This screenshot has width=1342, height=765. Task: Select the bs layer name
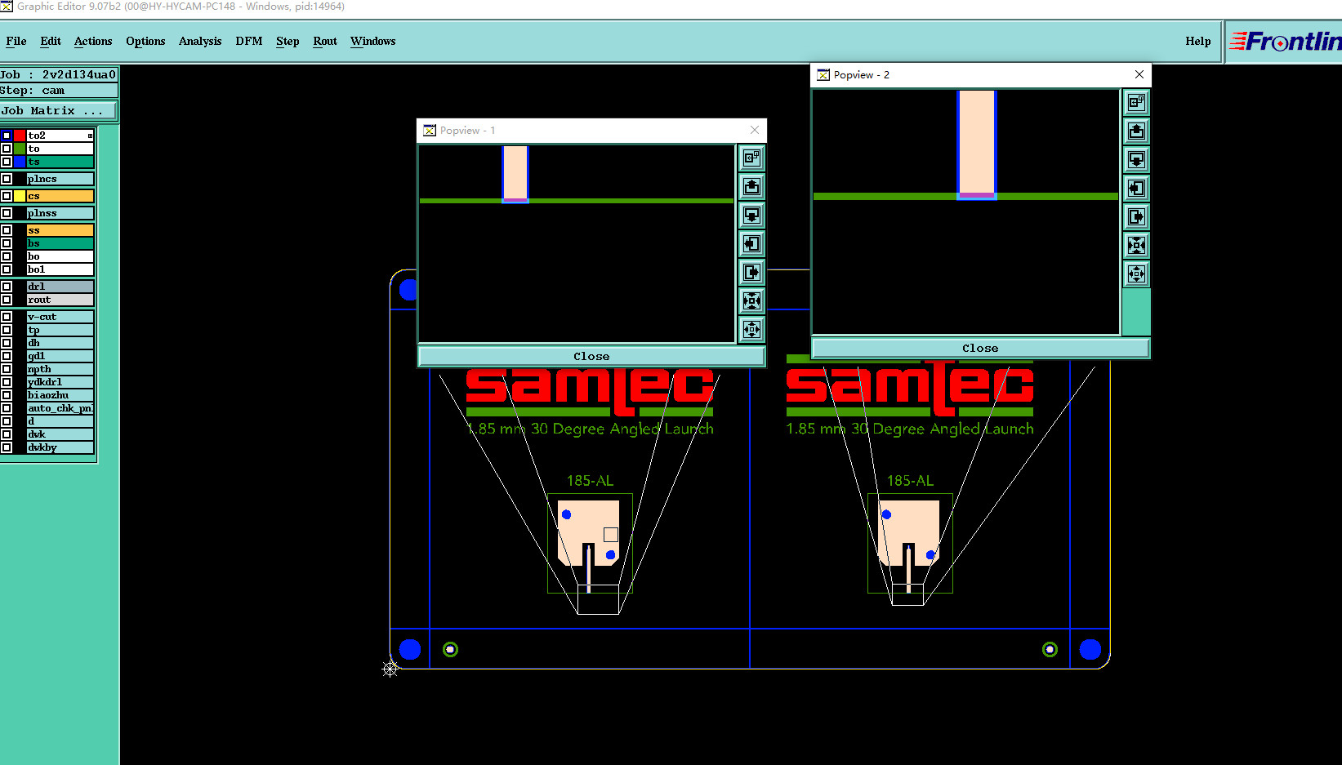pos(60,243)
